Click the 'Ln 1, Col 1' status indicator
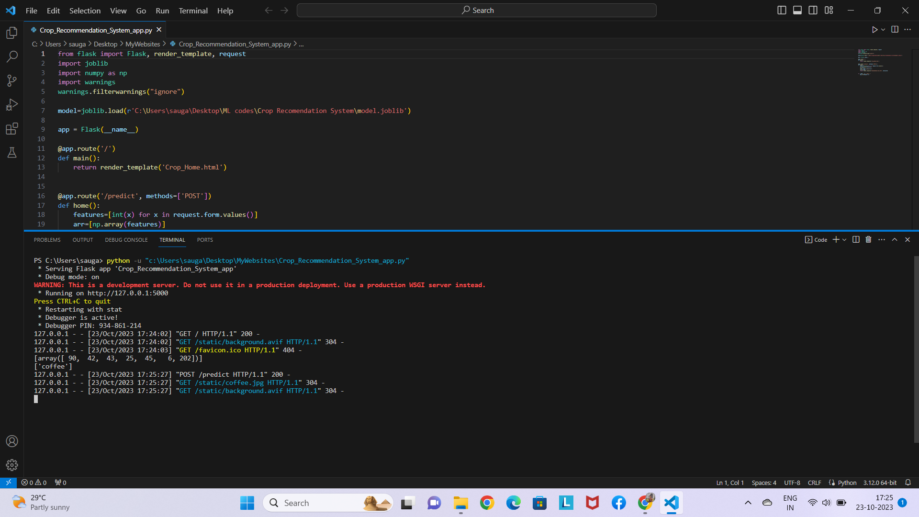 (729, 483)
